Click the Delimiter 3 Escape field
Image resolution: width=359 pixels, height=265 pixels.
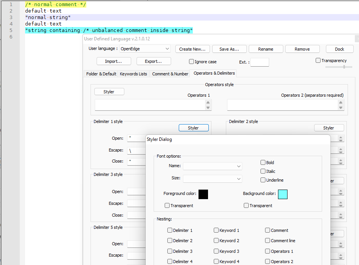137,204
